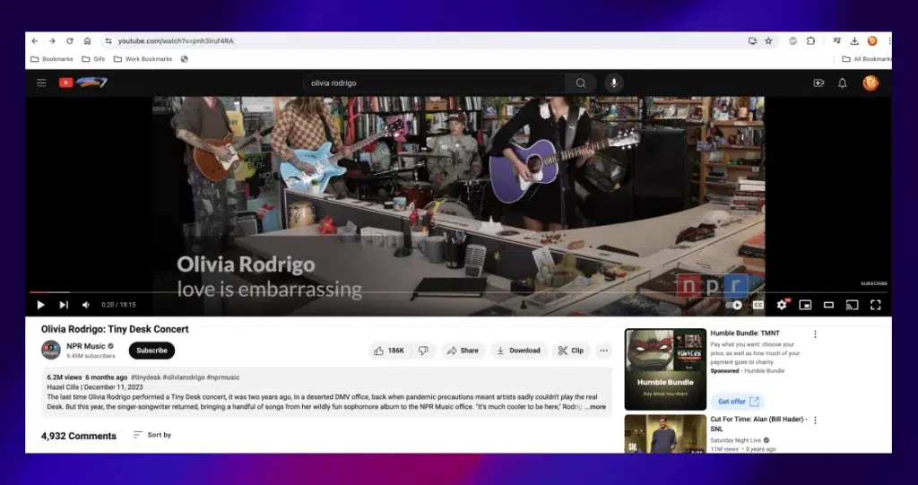
Task: Share the video
Action: (x=463, y=351)
